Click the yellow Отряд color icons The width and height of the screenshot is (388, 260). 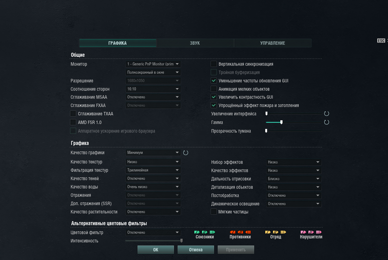pyautogui.click(x=275, y=232)
